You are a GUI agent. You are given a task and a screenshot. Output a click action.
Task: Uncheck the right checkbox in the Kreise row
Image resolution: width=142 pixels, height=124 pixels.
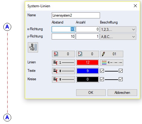[x=121, y=79]
